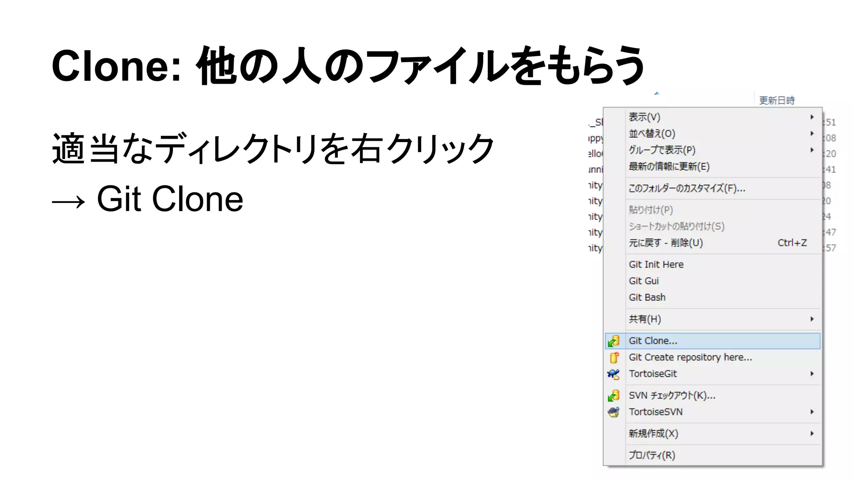853x480 pixels.
Task: Expand the 共有(H) submenu arrow
Action: point(812,319)
